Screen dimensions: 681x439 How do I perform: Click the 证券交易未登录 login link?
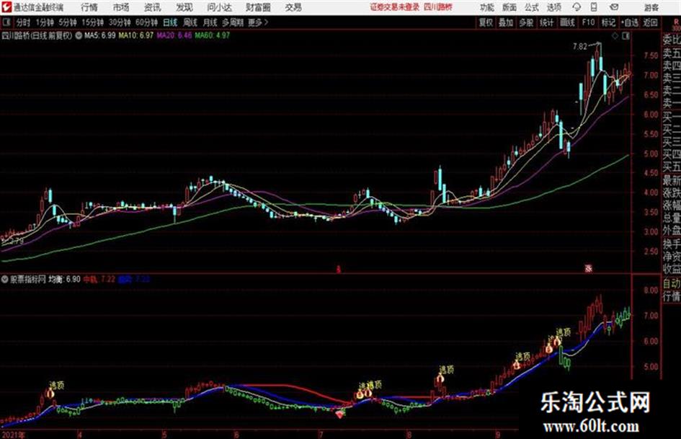pos(395,7)
